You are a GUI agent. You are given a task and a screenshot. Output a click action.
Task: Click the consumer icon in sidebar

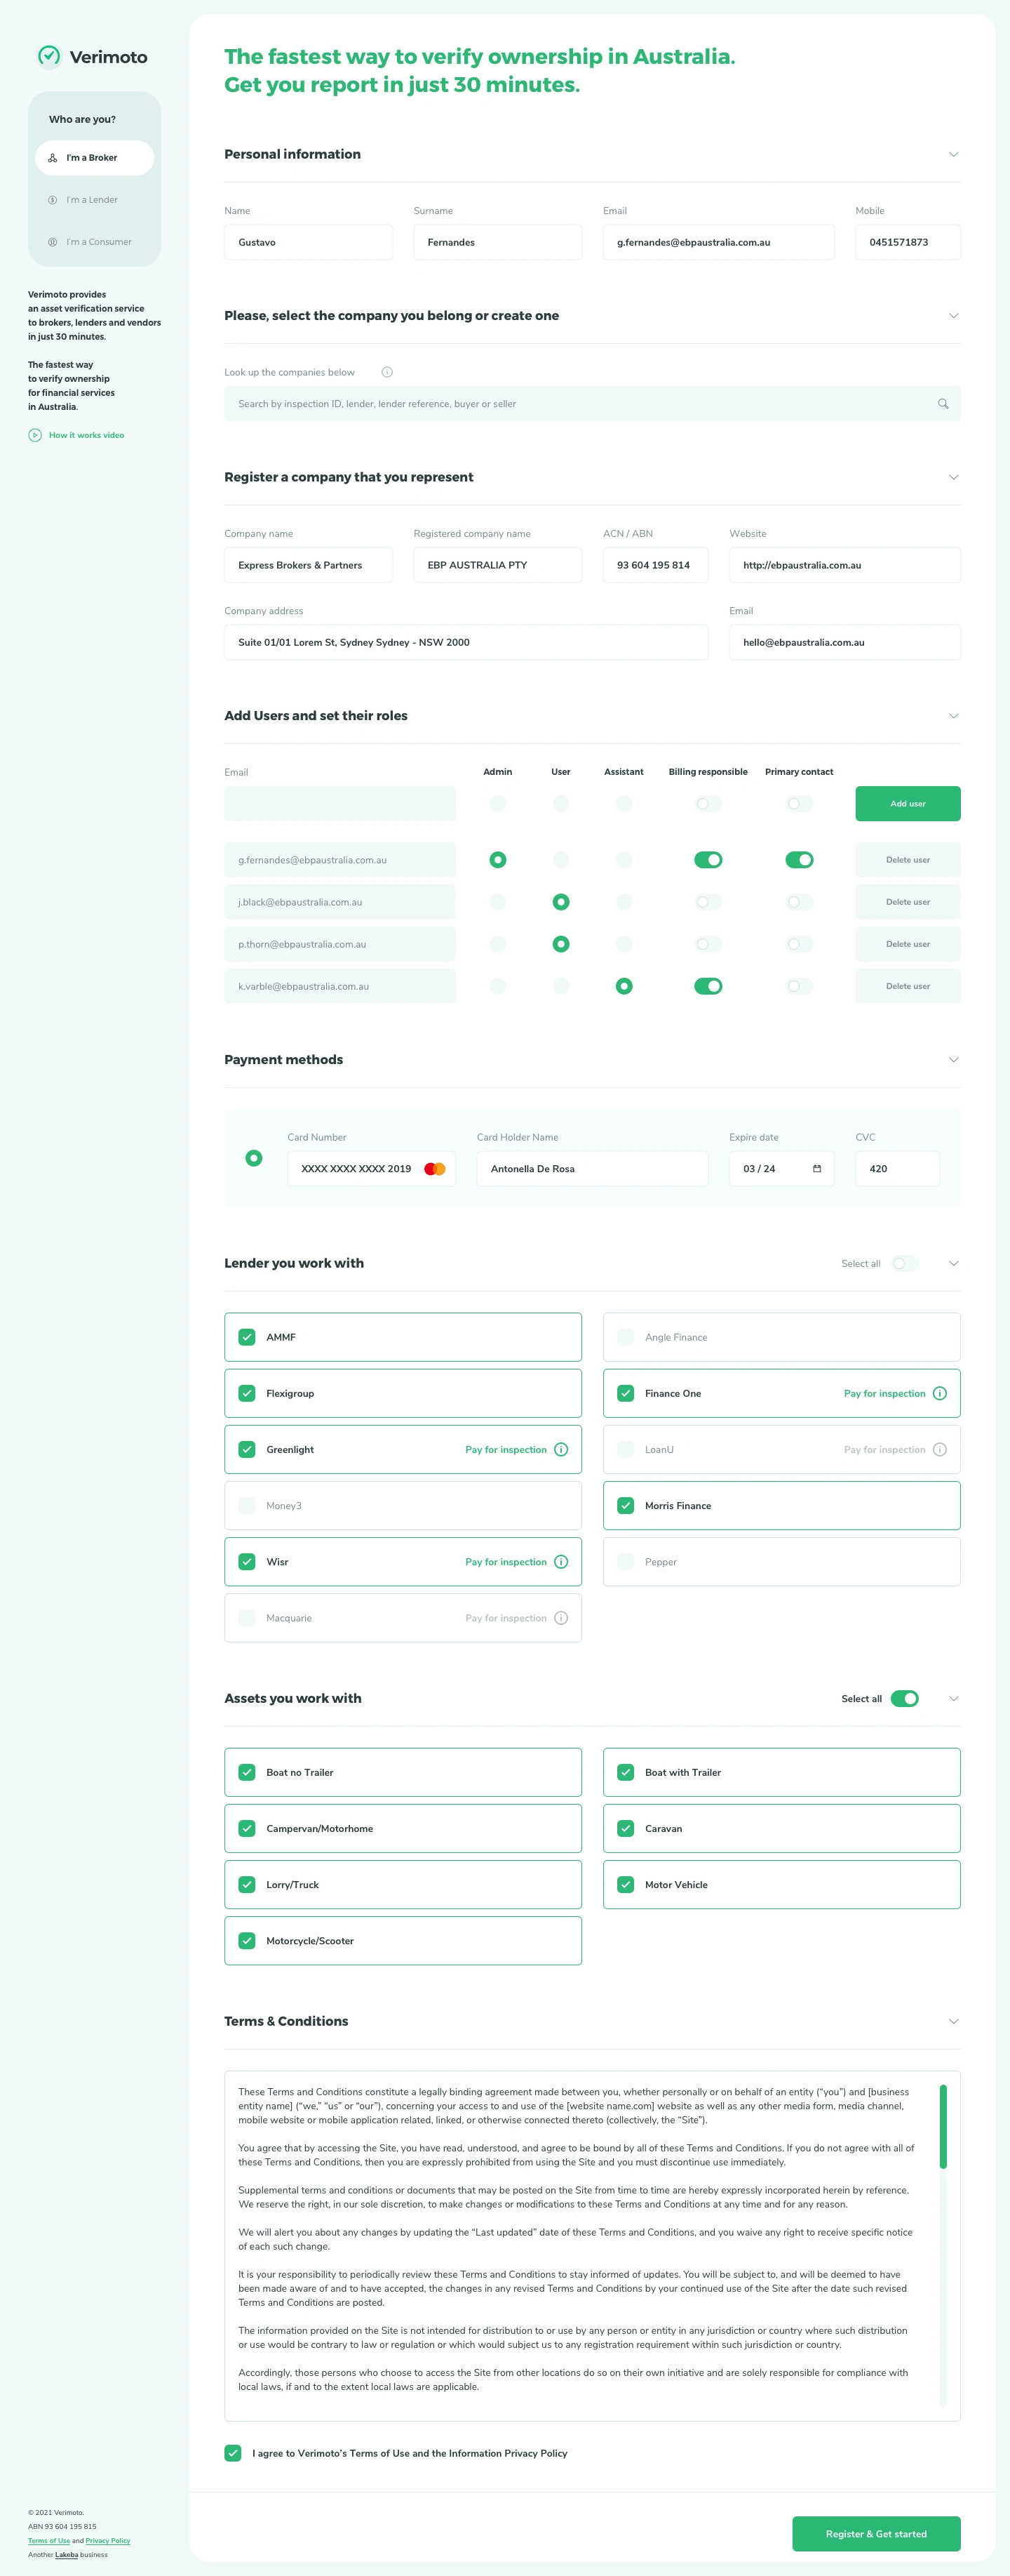(53, 242)
